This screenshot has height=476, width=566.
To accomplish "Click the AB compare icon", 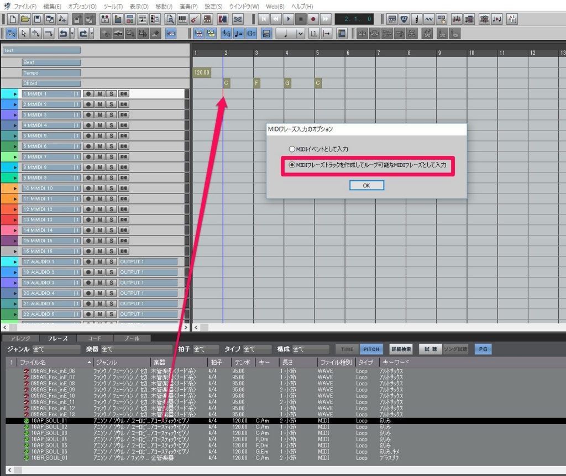I will click(512, 19).
